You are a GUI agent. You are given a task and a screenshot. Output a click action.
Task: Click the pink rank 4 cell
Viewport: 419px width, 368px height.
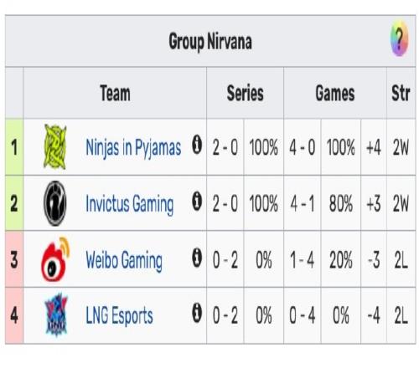click(x=14, y=315)
